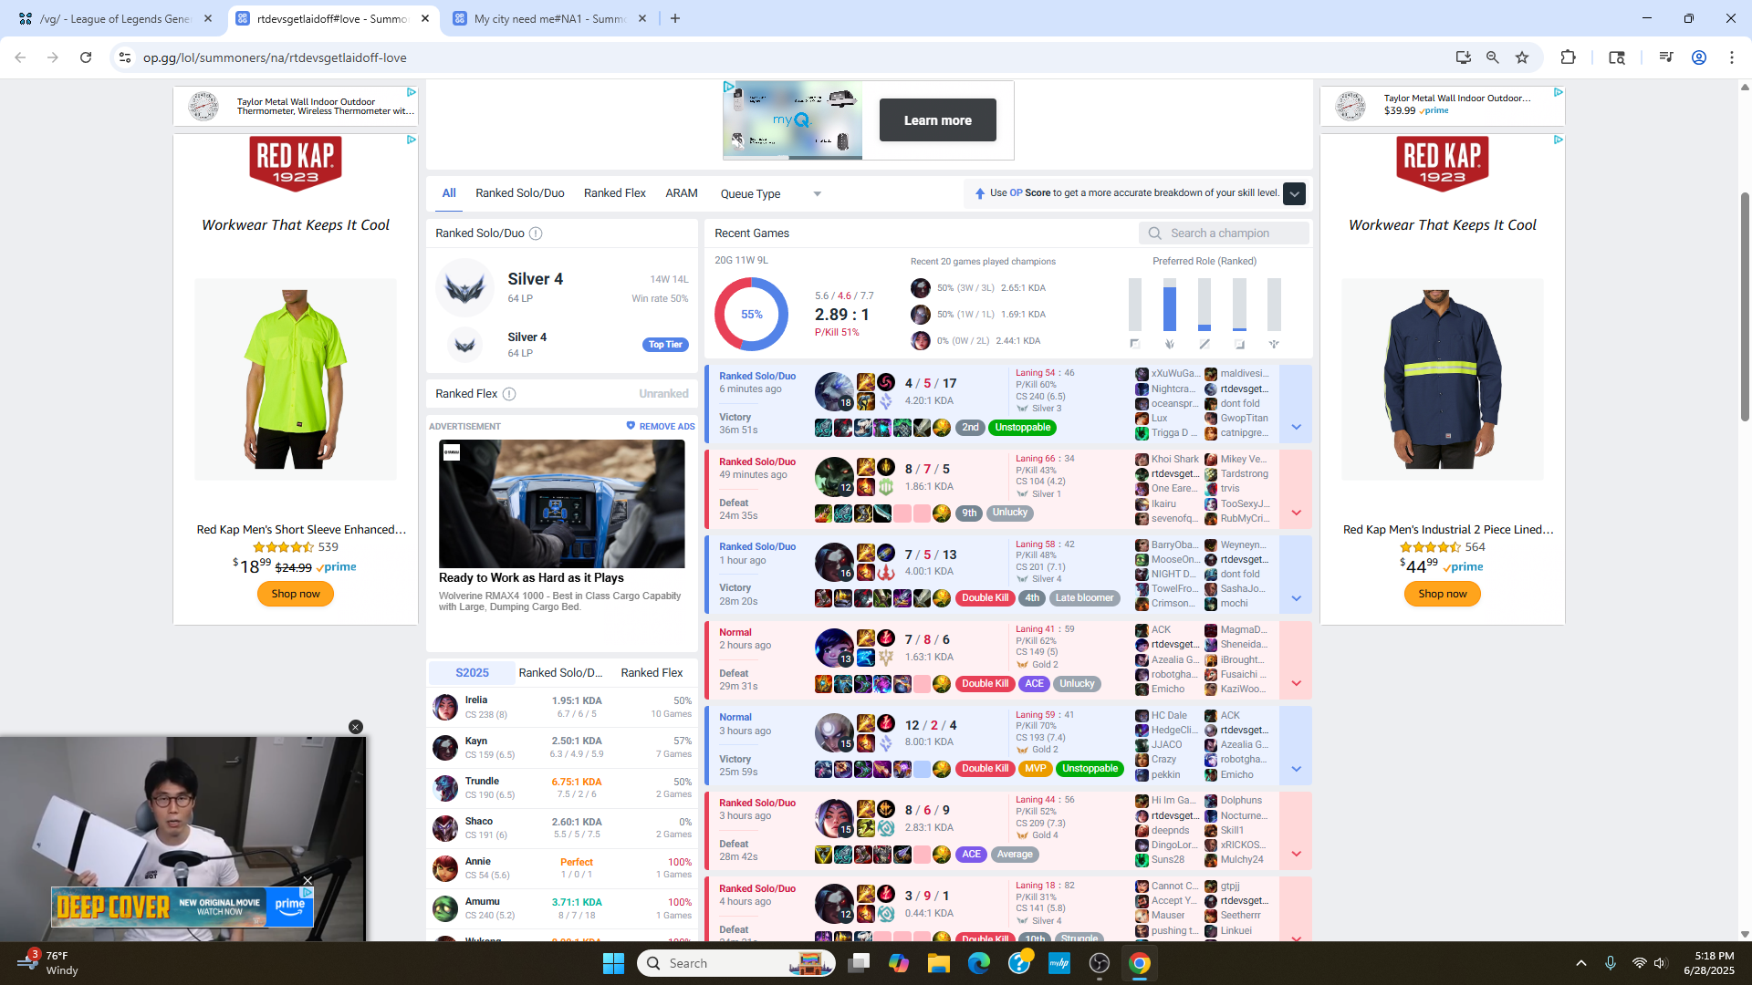The width and height of the screenshot is (1752, 985).
Task: Click Annie champion icon in season stats
Action: (445, 868)
